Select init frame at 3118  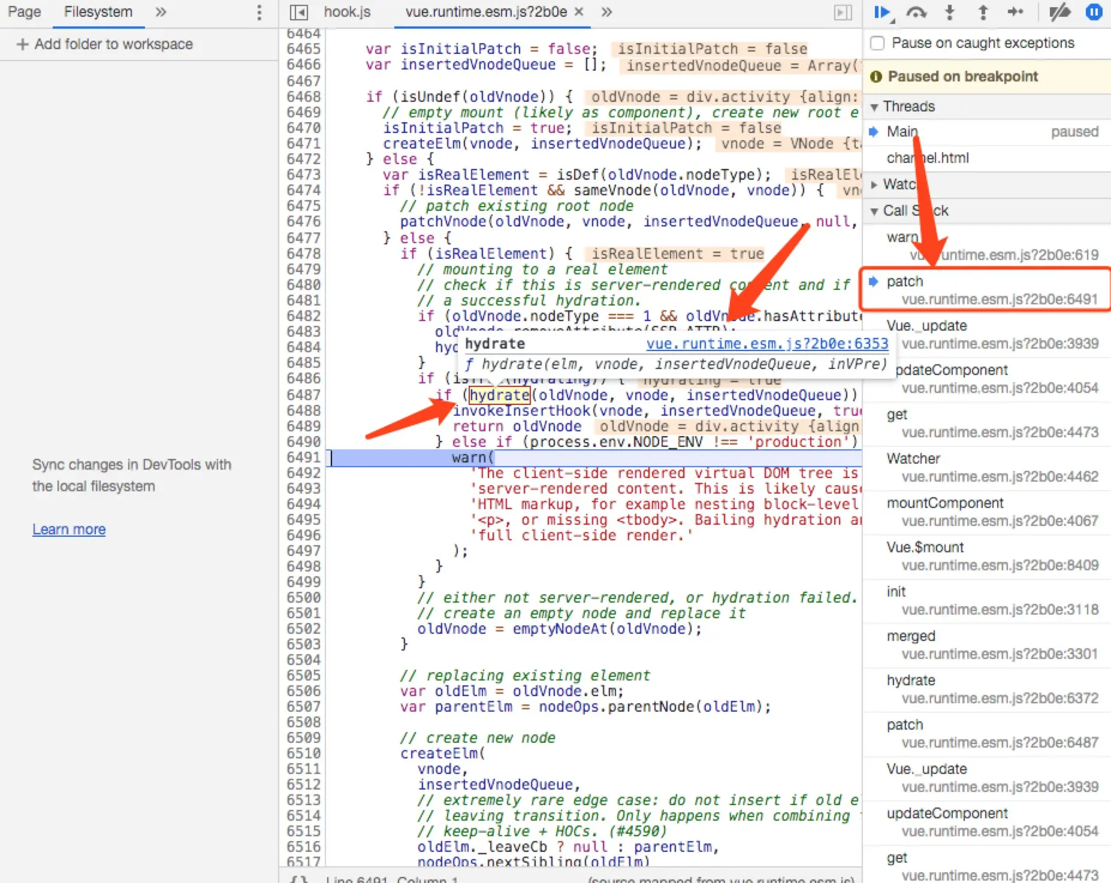click(x=986, y=600)
